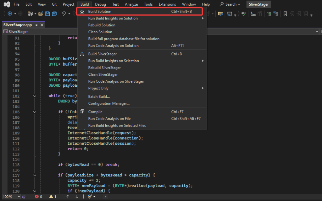
Task: Collapse the if block at line 105
Action: [35, 112]
